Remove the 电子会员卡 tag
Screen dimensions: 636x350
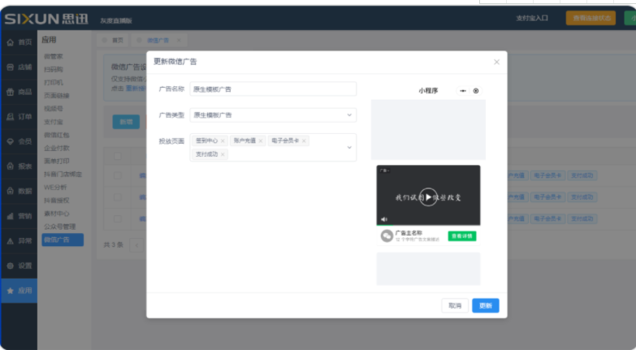[x=304, y=141]
